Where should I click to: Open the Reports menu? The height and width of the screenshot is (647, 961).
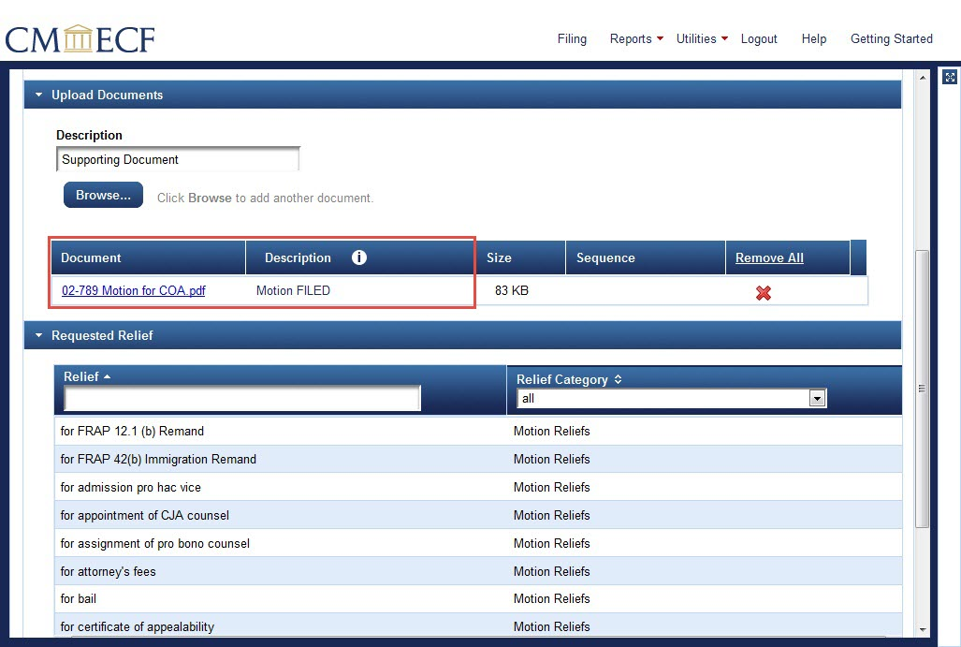pos(636,38)
